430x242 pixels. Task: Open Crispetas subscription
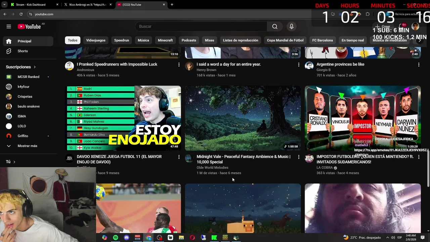click(x=28, y=96)
